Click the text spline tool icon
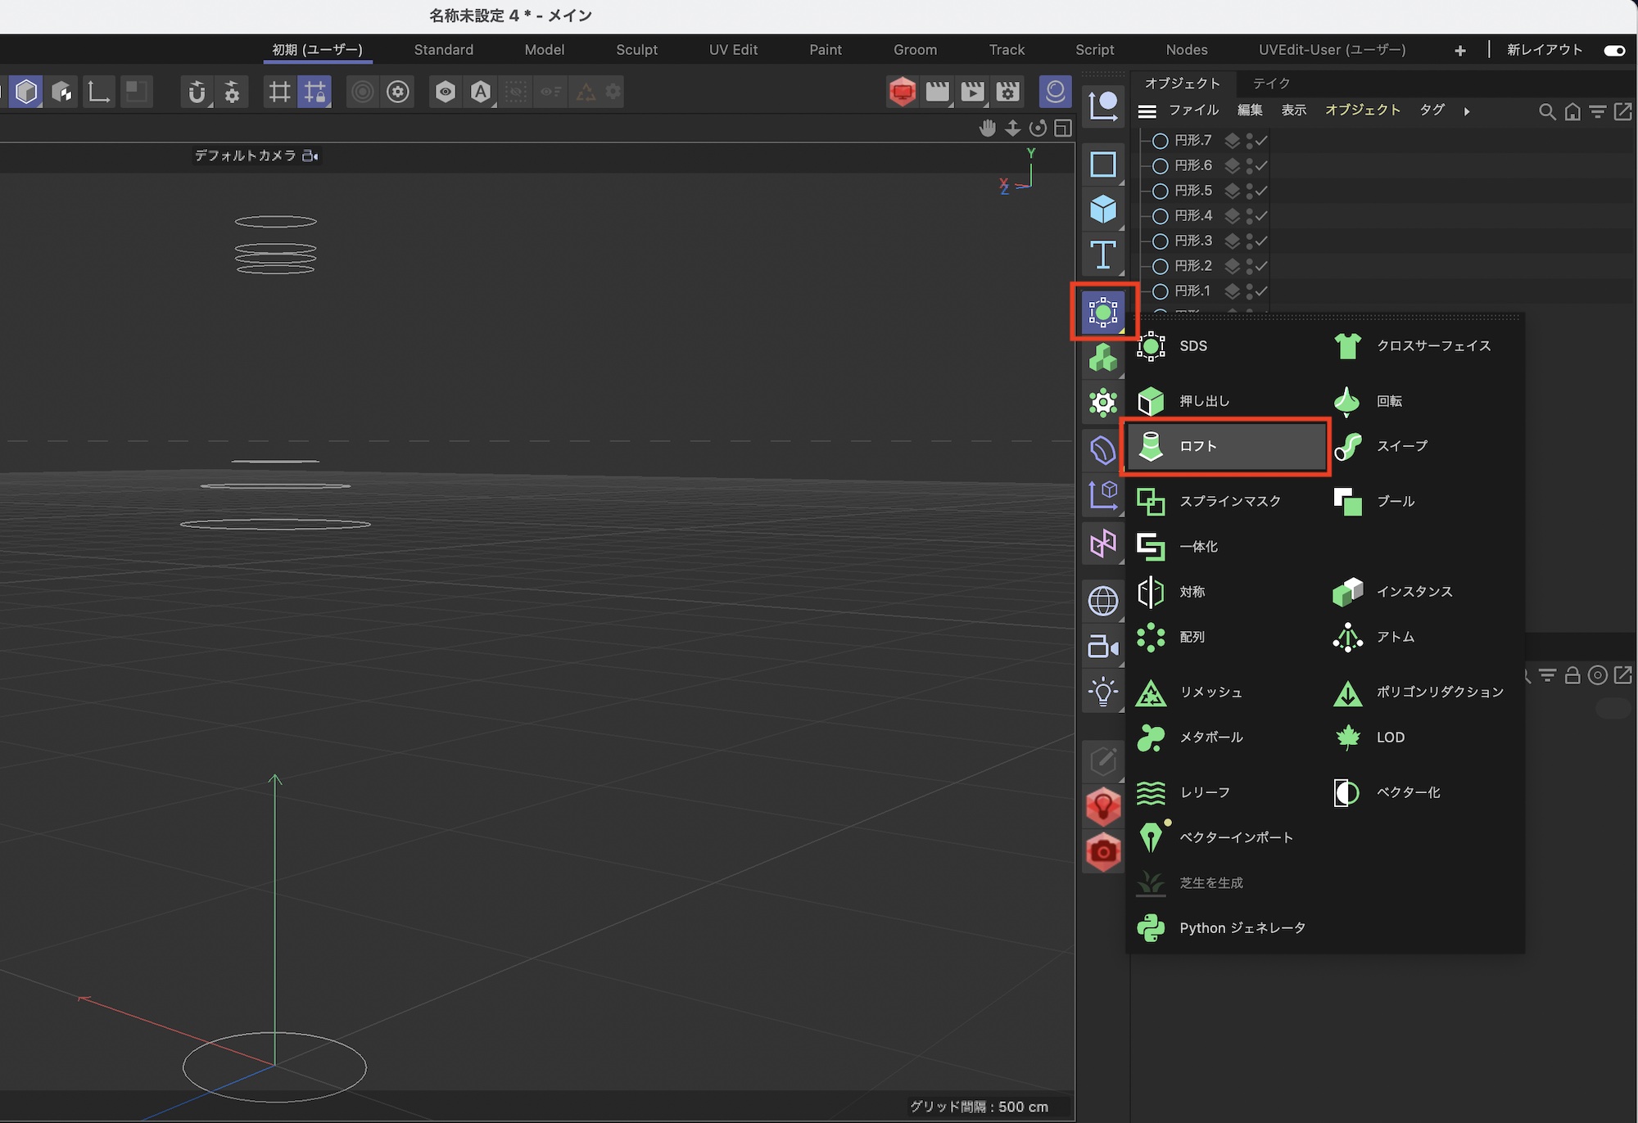Viewport: 1638px width, 1123px height. click(1102, 255)
